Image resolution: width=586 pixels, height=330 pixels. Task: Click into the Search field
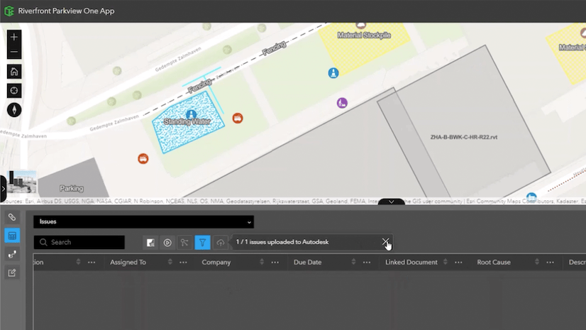coord(79,242)
